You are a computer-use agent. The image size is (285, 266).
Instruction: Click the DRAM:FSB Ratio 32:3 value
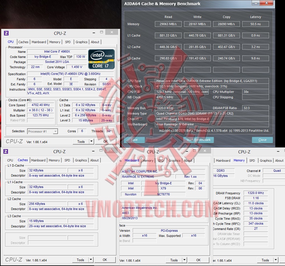pos(256,108)
